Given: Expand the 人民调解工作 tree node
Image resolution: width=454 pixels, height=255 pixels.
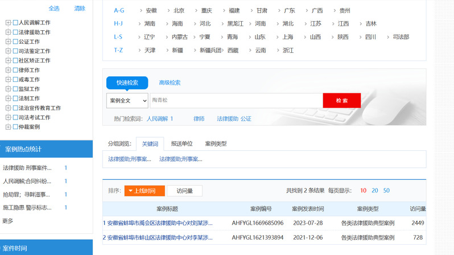Looking at the screenshot, I should (8, 23).
